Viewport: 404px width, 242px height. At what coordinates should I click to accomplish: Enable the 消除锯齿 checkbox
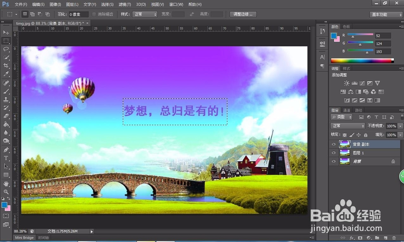coord(93,14)
